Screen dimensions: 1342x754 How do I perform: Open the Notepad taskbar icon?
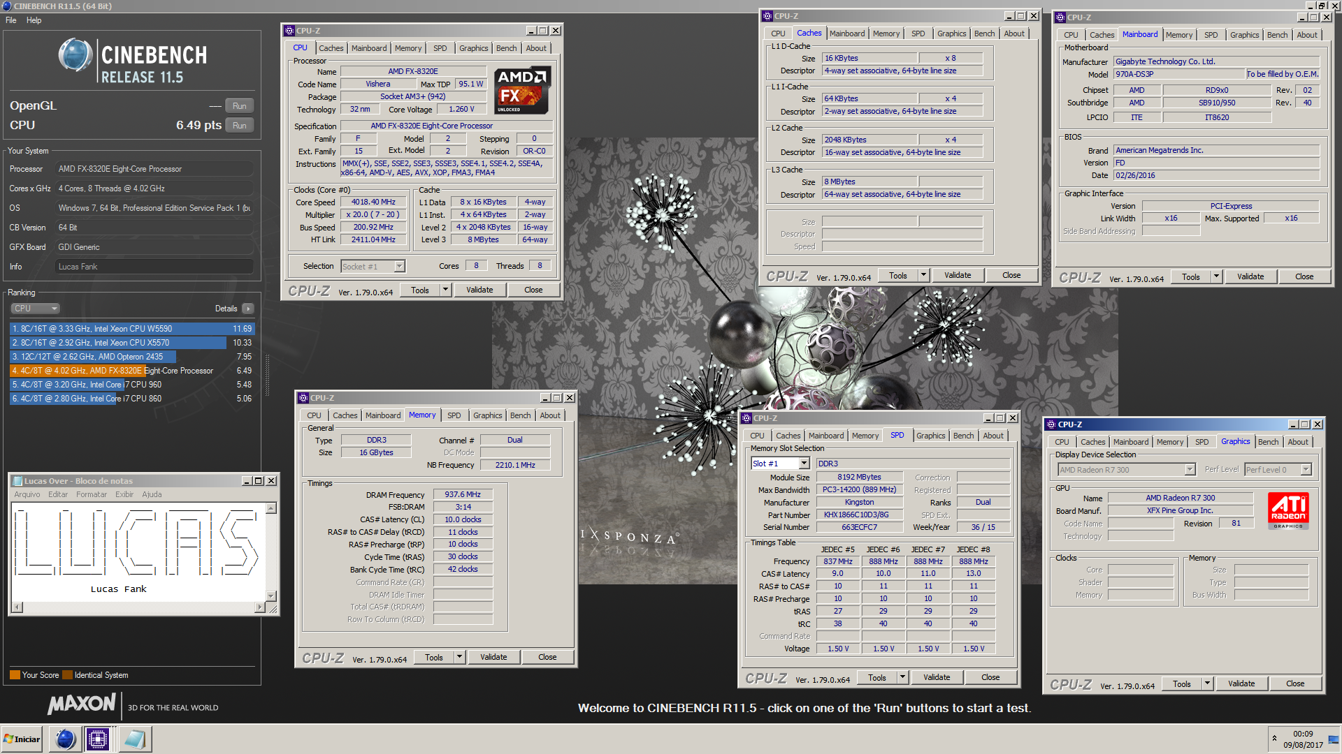click(x=134, y=739)
